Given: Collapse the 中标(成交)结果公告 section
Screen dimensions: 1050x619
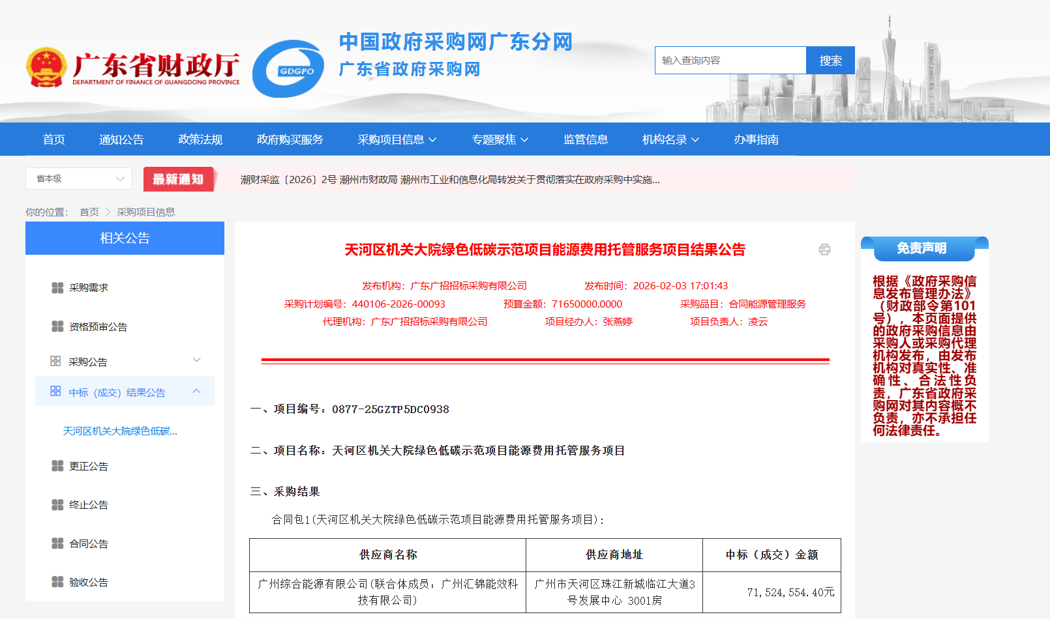Looking at the screenshot, I should tap(196, 391).
